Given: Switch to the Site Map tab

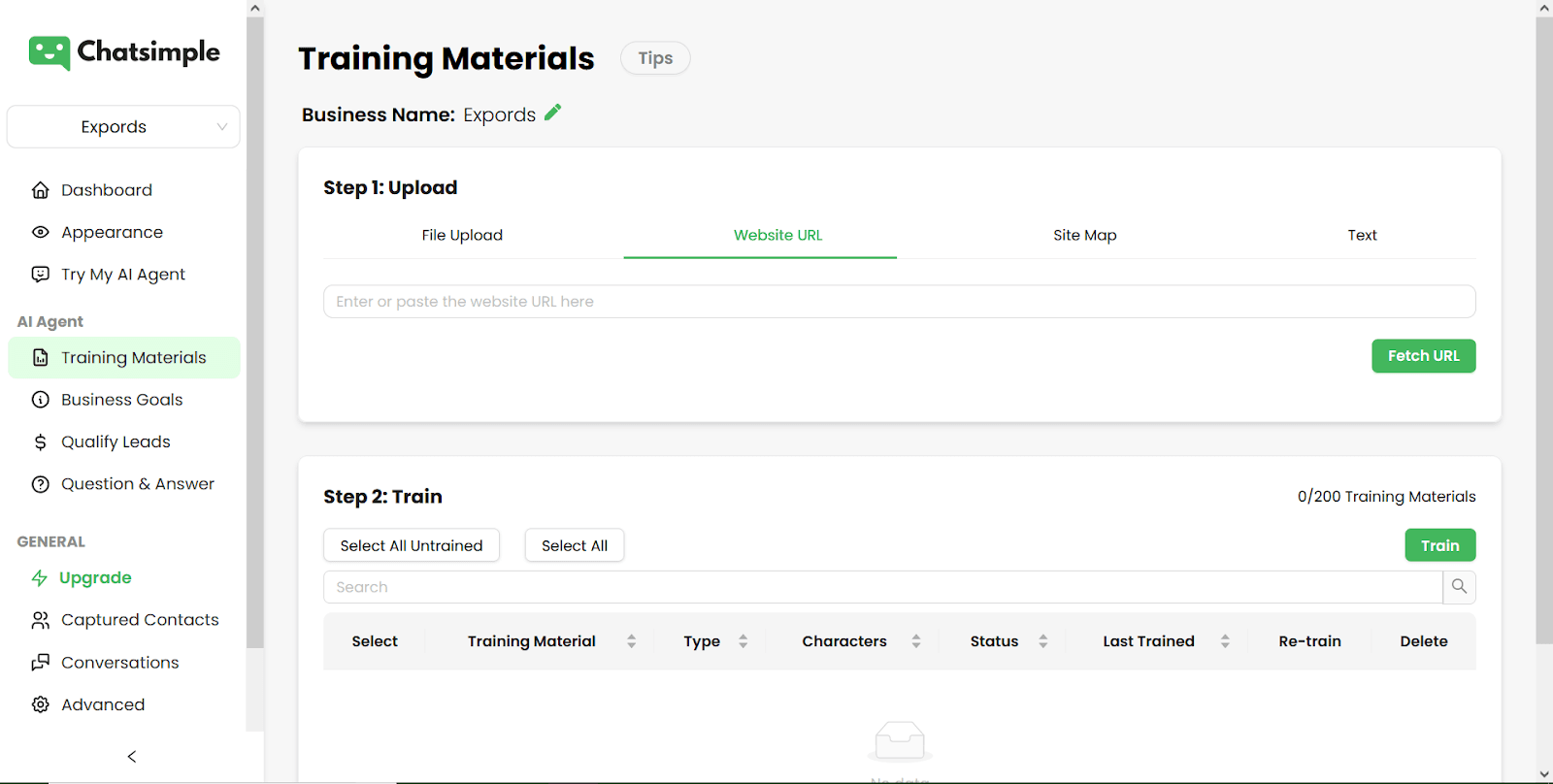Looking at the screenshot, I should [1084, 235].
